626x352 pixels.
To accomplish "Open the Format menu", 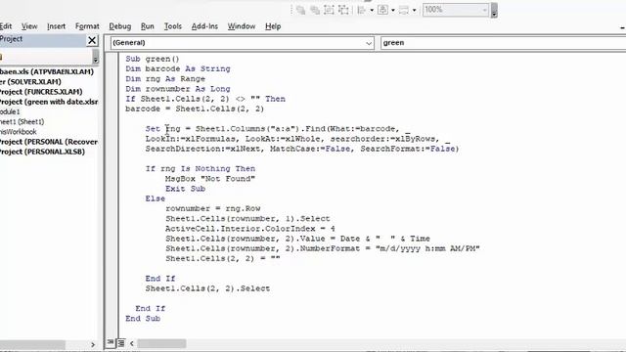I will pos(87,26).
